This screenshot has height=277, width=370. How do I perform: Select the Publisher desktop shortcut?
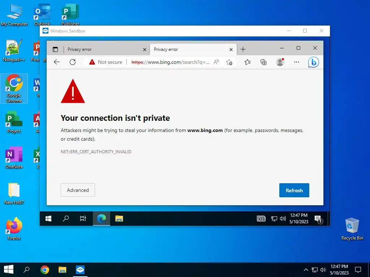pyautogui.click(x=70, y=15)
